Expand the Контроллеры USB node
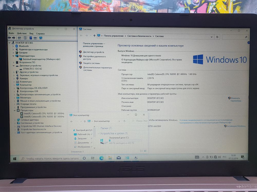 (x=14, y=91)
